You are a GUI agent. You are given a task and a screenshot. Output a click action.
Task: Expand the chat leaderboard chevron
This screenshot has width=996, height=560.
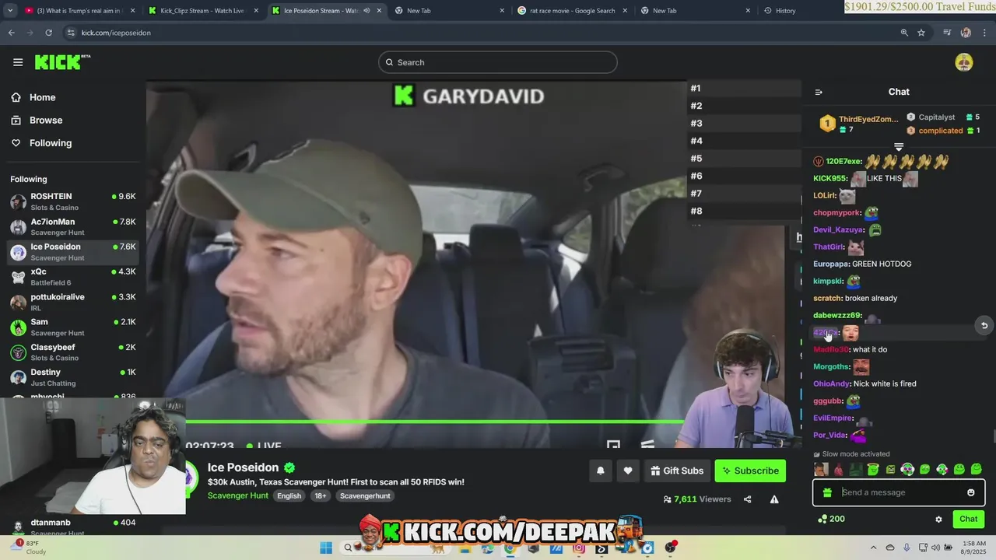(899, 146)
